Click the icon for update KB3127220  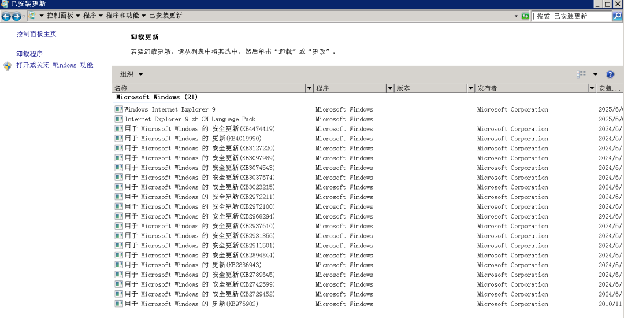click(x=118, y=148)
